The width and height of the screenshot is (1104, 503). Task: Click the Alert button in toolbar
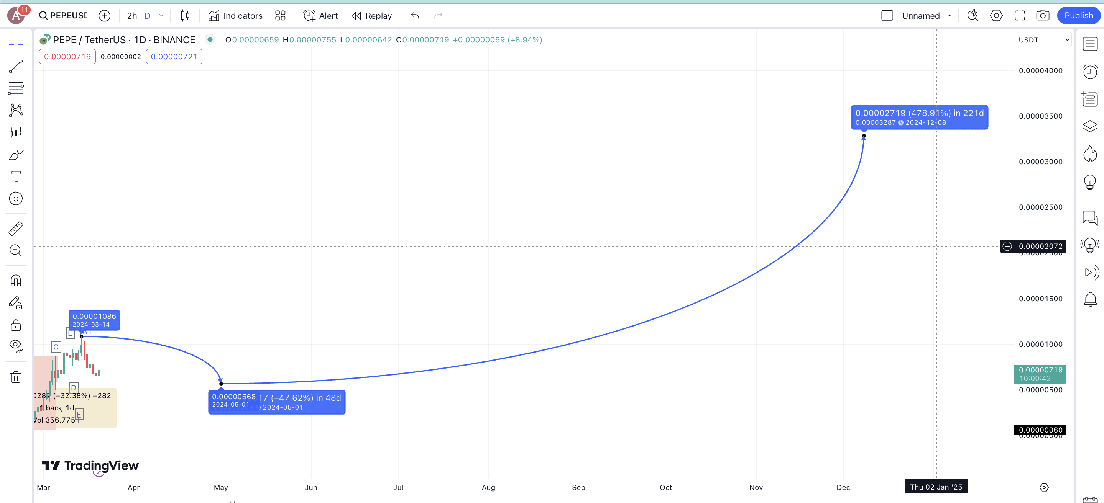[x=320, y=16]
